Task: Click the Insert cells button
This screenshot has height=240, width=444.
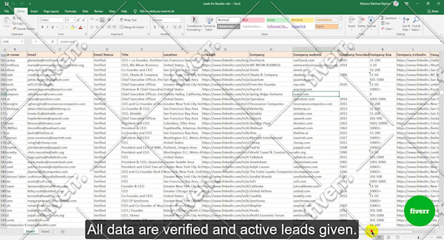Action: coord(352,23)
